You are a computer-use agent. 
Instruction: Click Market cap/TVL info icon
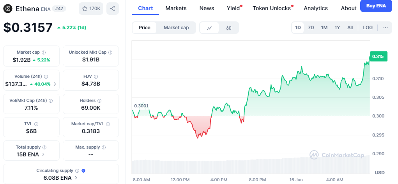(x=108, y=124)
